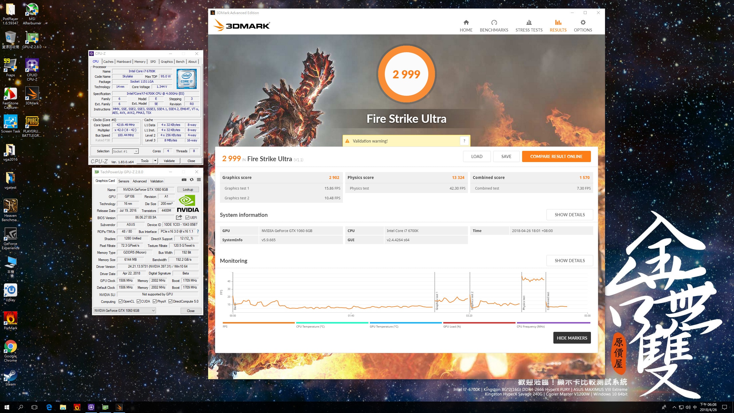
Task: Open PotPlayer desktop shortcut
Action: (x=11, y=14)
